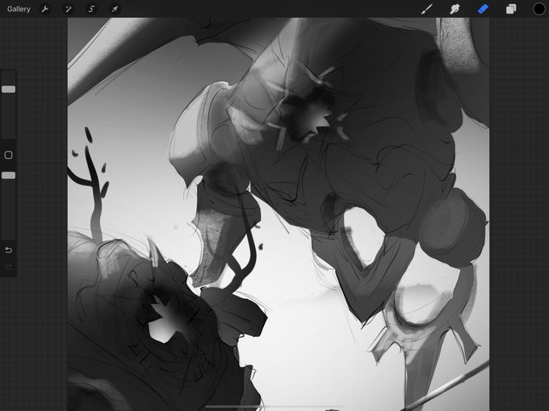Screen dimensions: 549x411
Task: Select the Eraser tool
Action: [x=483, y=9]
